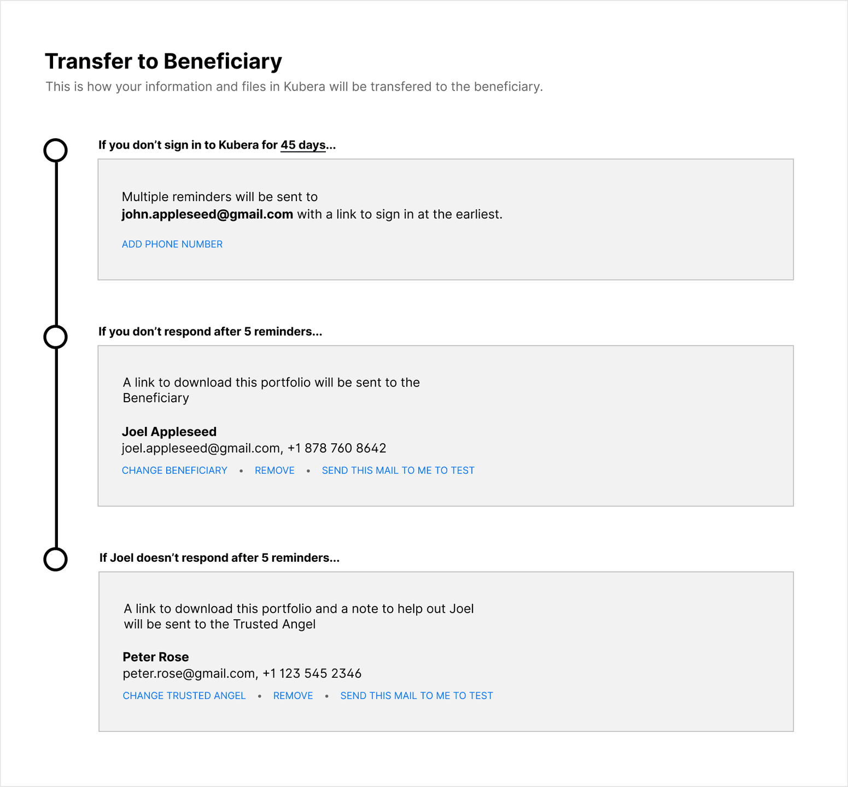Send the Trusted Angel test mail to me
Viewport: 848px width, 787px height.
[x=417, y=696]
